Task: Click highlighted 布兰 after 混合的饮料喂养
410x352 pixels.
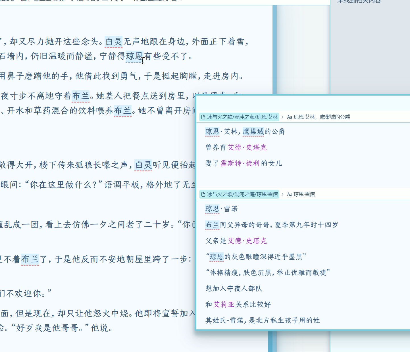Action: 122,111
